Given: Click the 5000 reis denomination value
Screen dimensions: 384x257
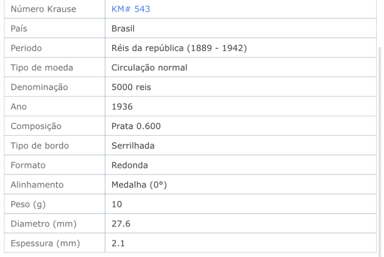Looking at the screenshot, I should pyautogui.click(x=131, y=88).
